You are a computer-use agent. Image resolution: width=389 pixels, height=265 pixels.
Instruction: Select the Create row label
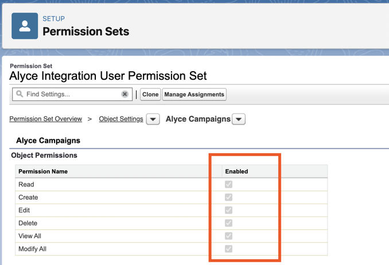click(28, 197)
